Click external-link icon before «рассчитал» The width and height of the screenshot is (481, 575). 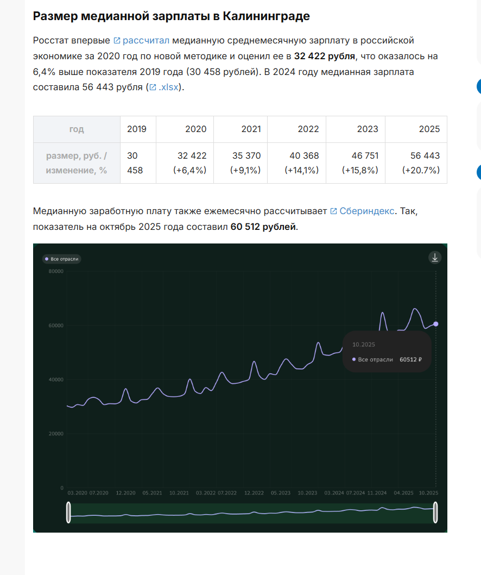[117, 41]
